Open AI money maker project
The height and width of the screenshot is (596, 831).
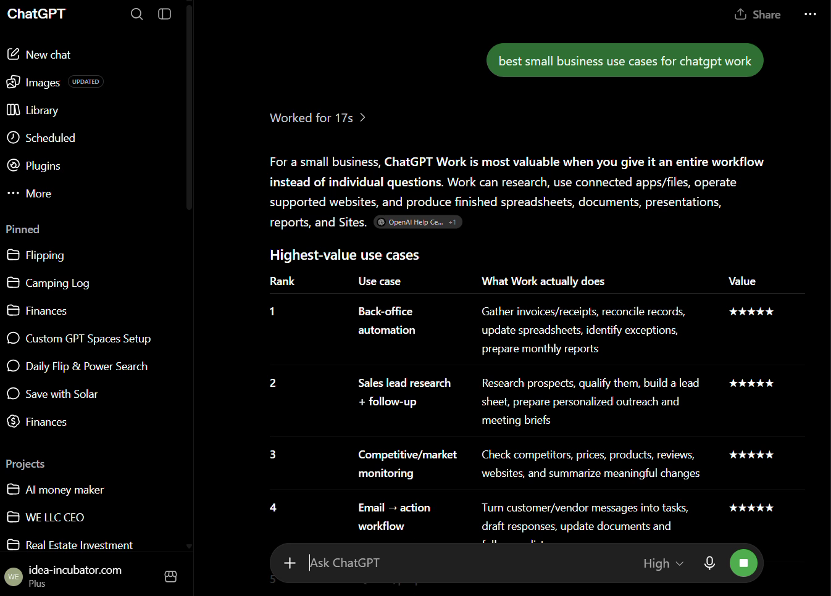[56, 489]
